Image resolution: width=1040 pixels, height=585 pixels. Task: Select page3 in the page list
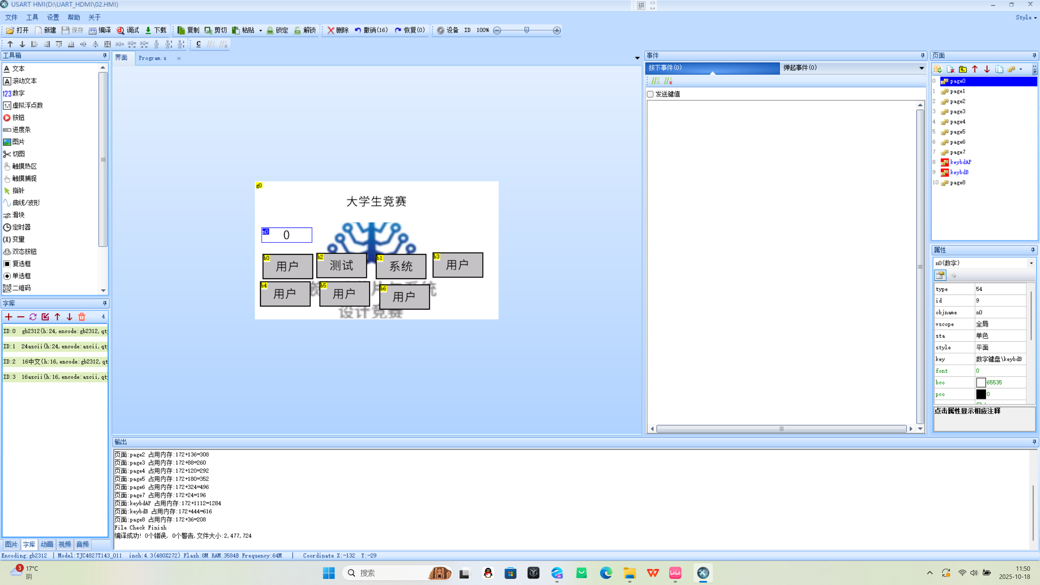tap(958, 112)
